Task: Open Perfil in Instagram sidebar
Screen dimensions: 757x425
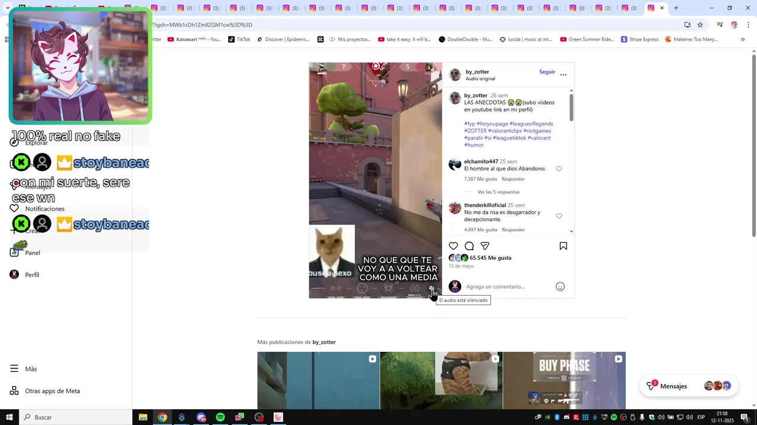Action: [x=25, y=275]
